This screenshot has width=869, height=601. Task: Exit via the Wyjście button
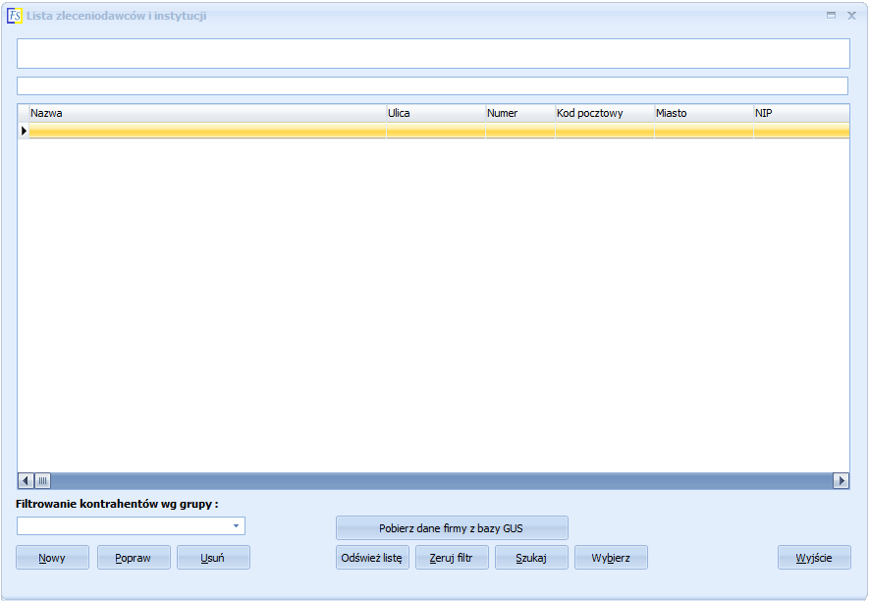click(814, 558)
